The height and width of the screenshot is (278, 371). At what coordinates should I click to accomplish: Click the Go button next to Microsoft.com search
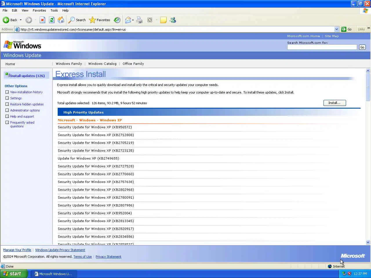coord(362,47)
